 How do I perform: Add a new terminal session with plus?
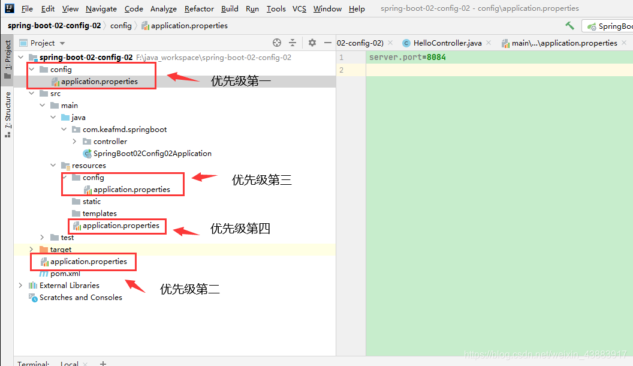click(103, 363)
